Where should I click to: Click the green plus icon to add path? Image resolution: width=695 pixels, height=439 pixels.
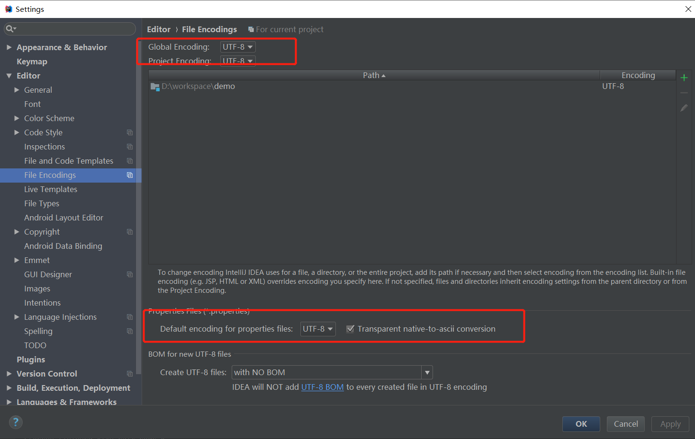pos(684,78)
